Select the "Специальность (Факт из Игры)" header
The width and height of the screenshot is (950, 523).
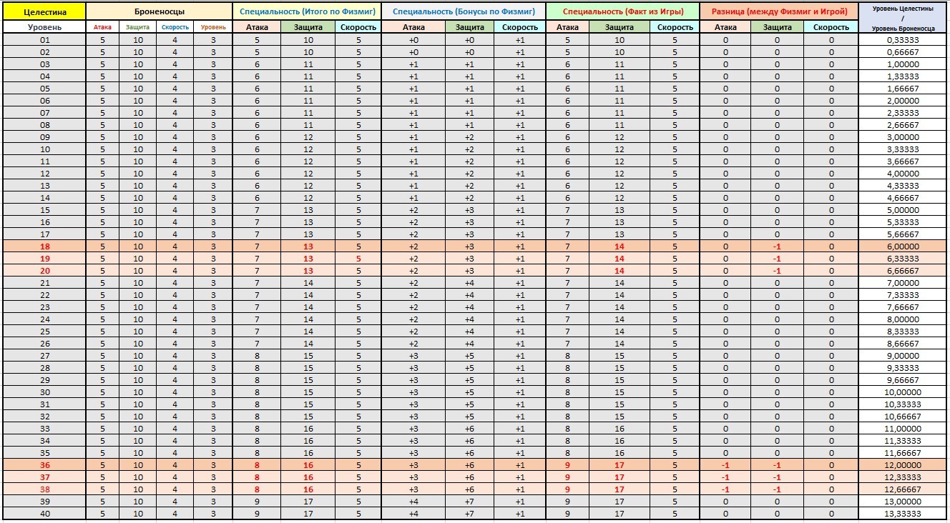coord(622,11)
